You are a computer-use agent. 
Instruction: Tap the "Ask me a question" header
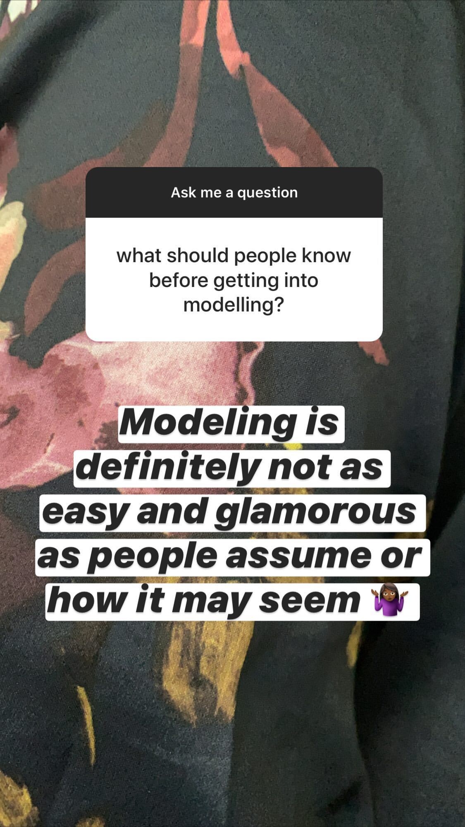(234, 192)
